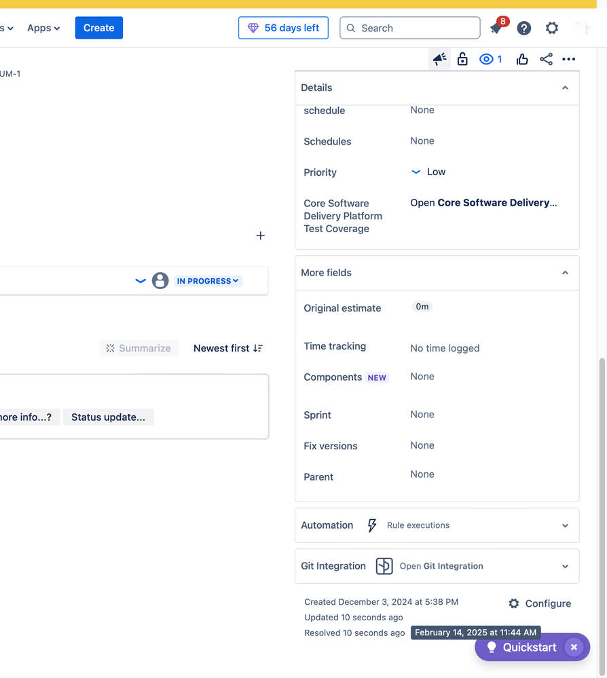
Task: Dismiss the Quickstart panel with X
Action: click(x=574, y=647)
